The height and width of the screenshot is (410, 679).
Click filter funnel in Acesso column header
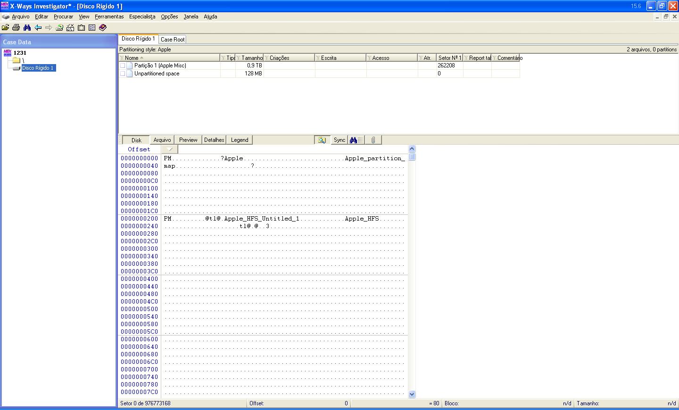click(369, 58)
